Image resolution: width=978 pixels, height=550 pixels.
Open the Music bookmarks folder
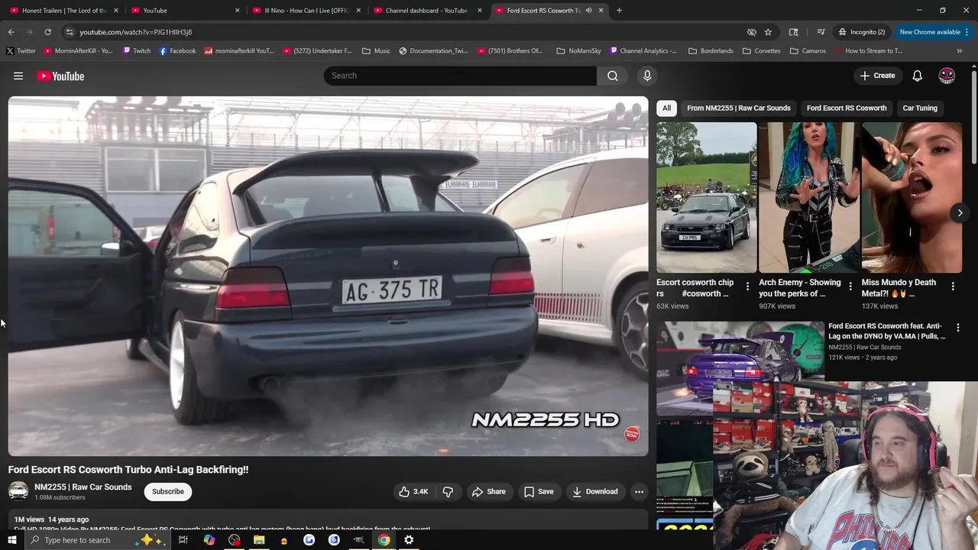(x=376, y=51)
